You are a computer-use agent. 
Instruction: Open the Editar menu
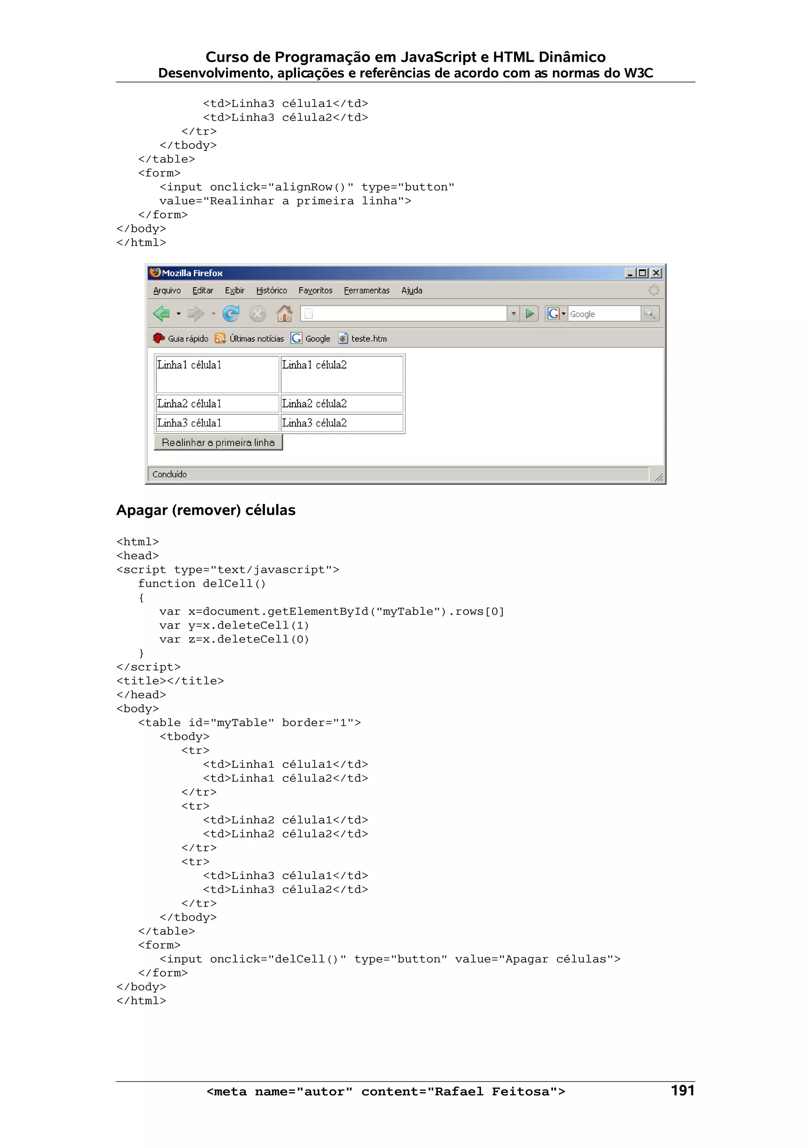(203, 290)
